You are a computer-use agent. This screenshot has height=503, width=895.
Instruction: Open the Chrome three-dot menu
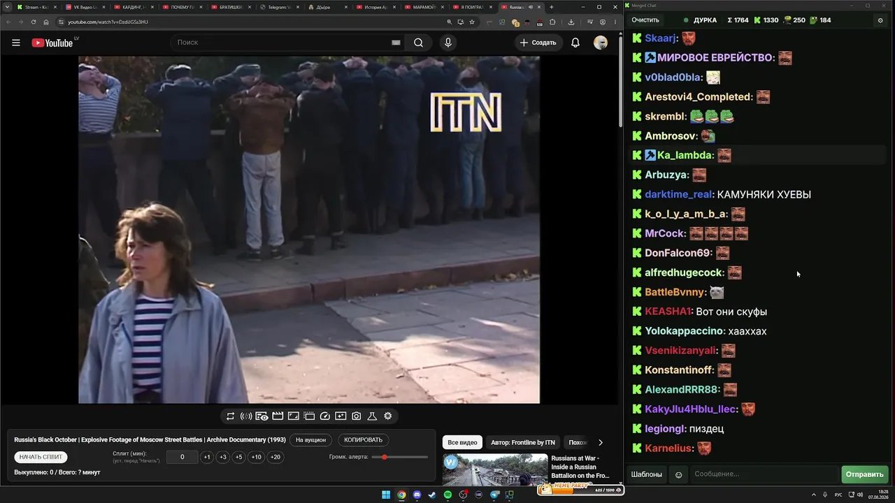tap(615, 22)
